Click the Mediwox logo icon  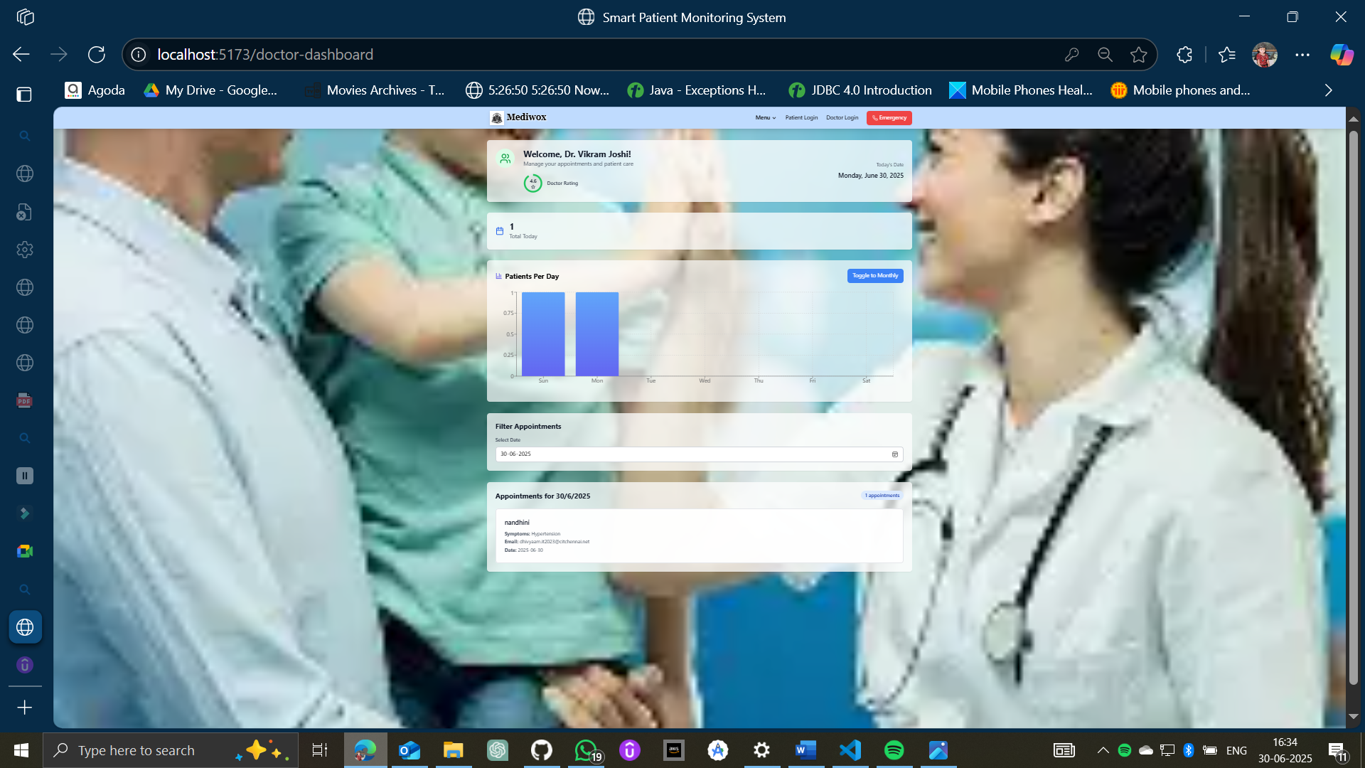[496, 117]
